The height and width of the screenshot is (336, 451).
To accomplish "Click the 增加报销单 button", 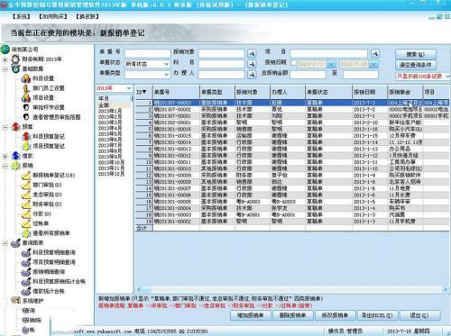I will [x=251, y=315].
